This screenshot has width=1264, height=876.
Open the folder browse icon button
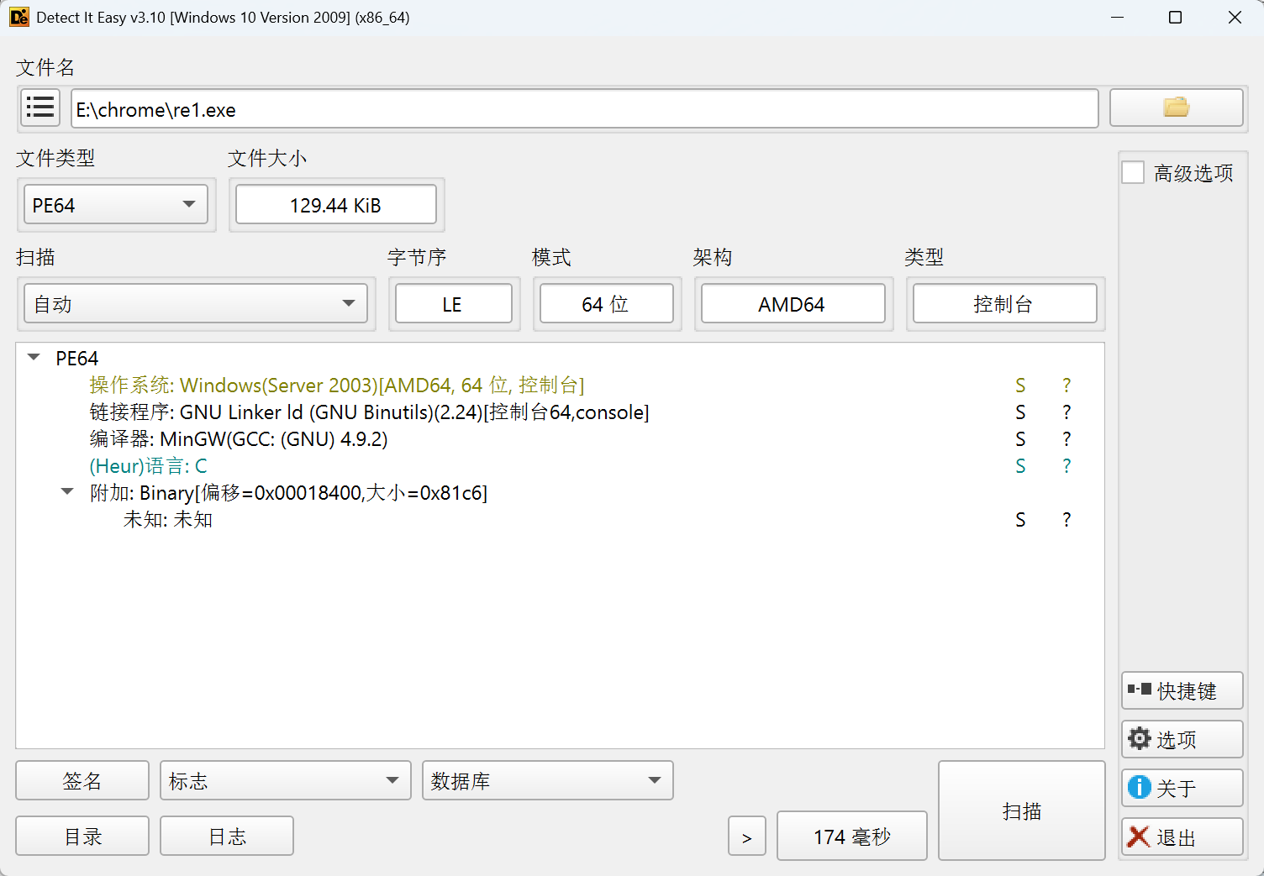tap(1176, 108)
